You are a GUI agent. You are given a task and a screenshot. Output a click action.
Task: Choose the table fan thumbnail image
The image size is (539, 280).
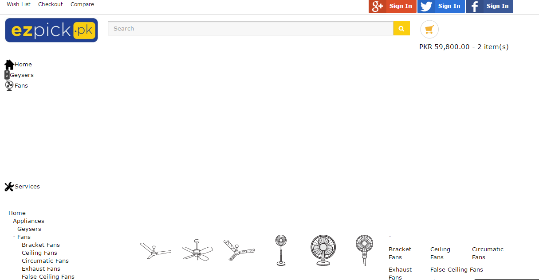point(323,250)
